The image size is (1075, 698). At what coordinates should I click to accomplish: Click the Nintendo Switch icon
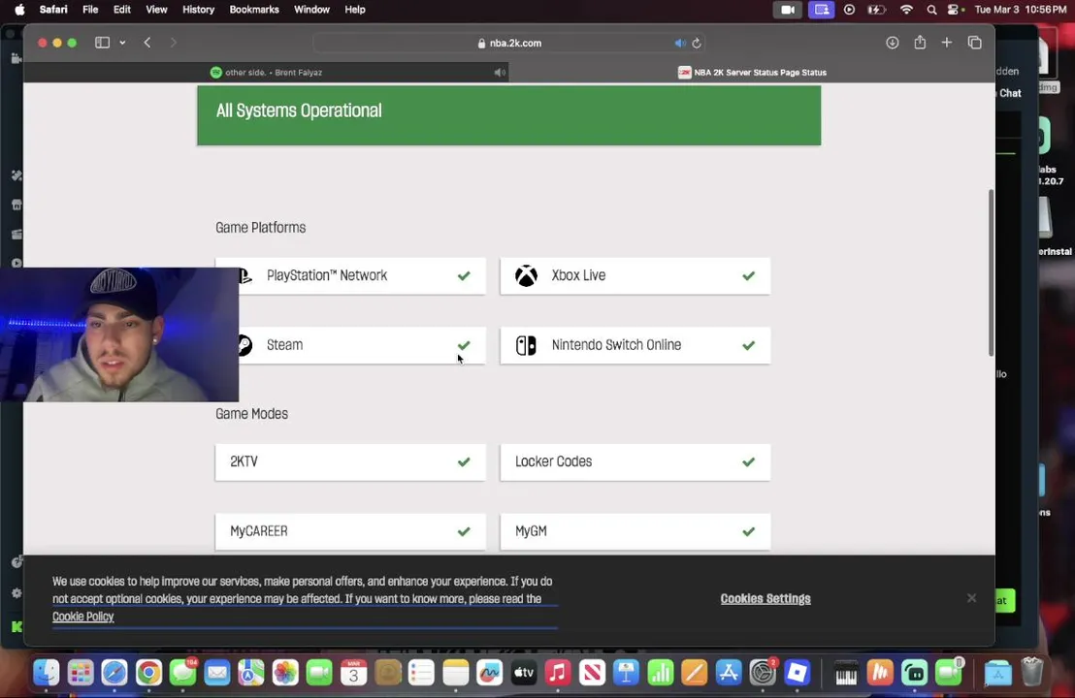(x=526, y=345)
